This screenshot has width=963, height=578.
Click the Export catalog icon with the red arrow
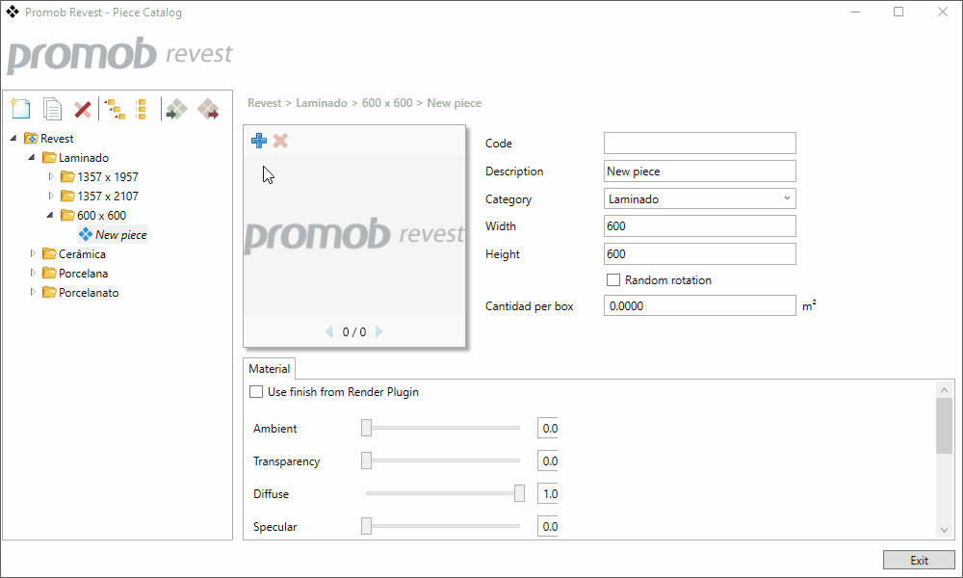[x=208, y=109]
